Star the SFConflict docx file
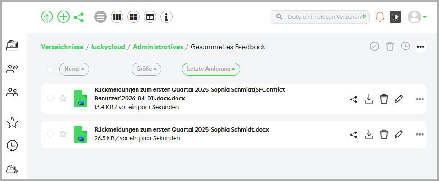This screenshot has height=181, width=439. click(x=63, y=98)
